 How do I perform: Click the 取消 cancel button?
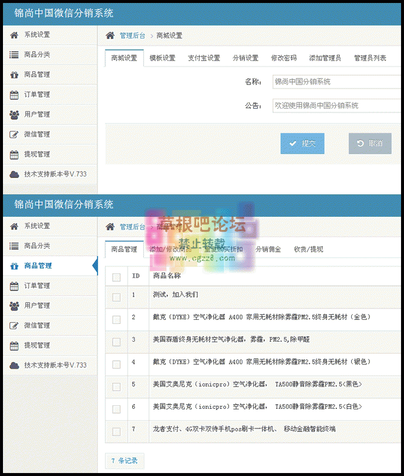pyautogui.click(x=370, y=144)
